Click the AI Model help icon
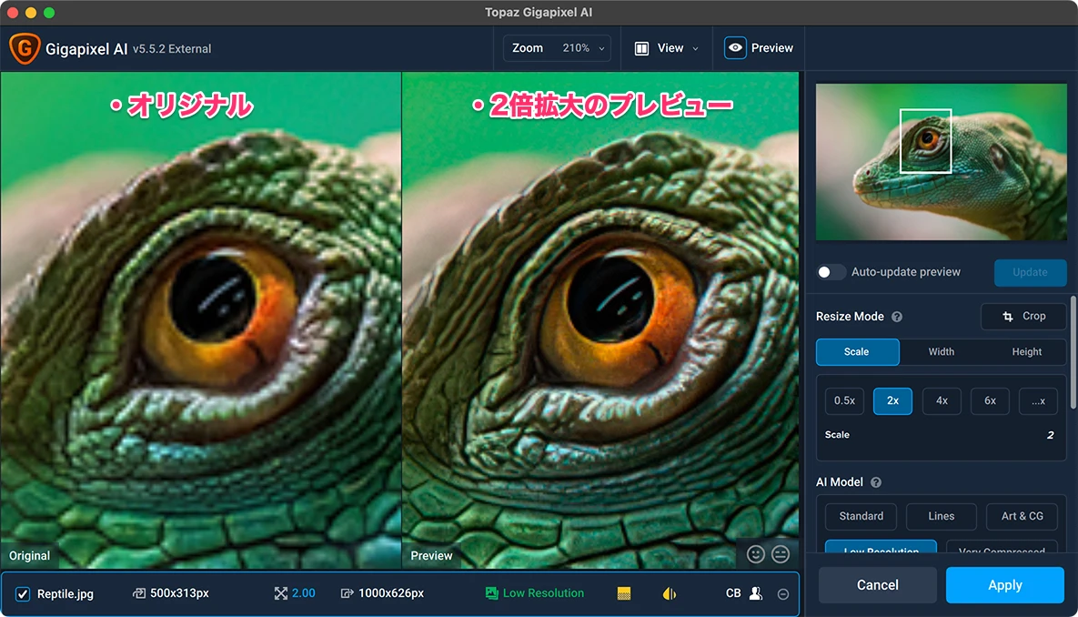 coord(876,482)
